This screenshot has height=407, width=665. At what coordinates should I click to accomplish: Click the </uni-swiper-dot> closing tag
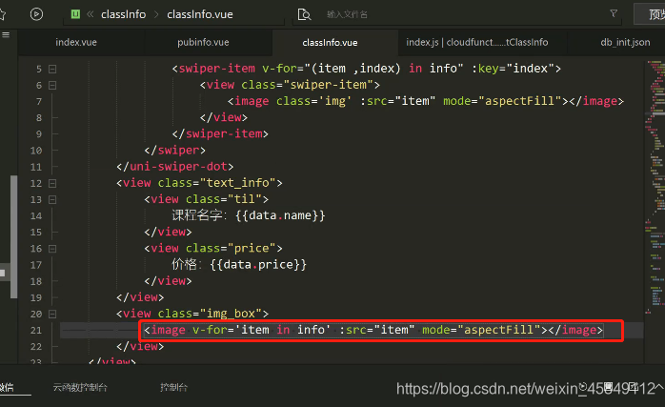click(174, 167)
